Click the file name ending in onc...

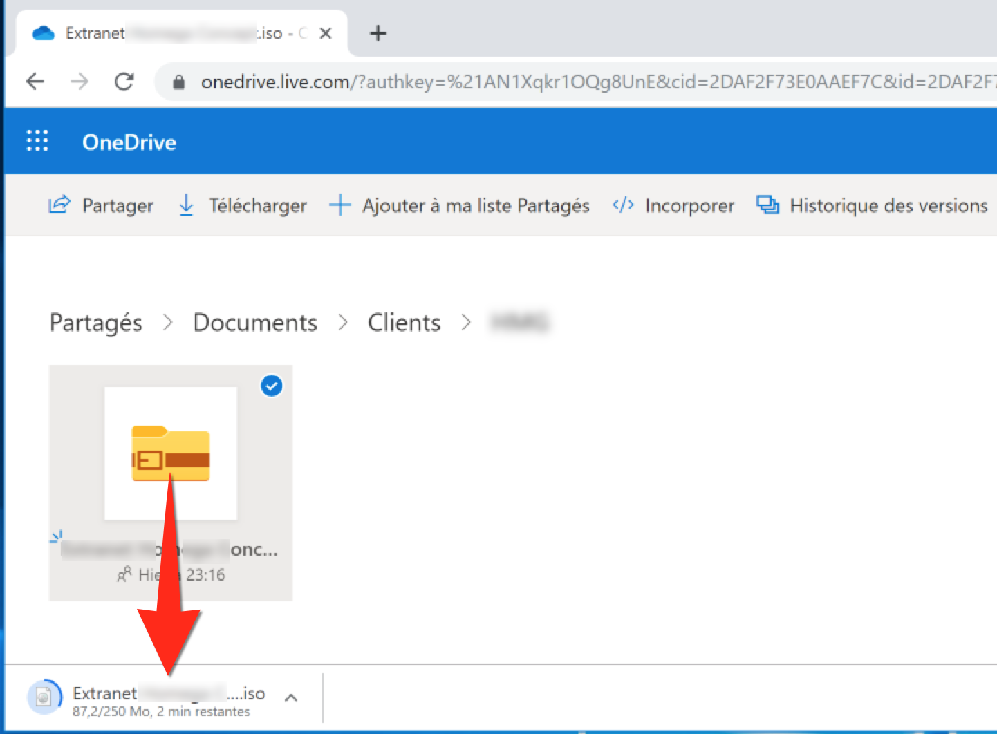[x=169, y=550]
